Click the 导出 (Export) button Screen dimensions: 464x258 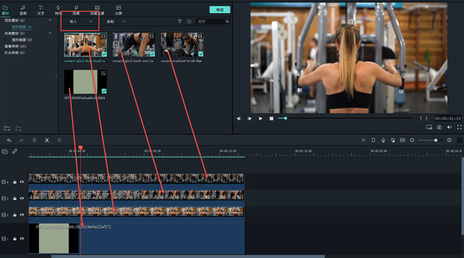(220, 10)
